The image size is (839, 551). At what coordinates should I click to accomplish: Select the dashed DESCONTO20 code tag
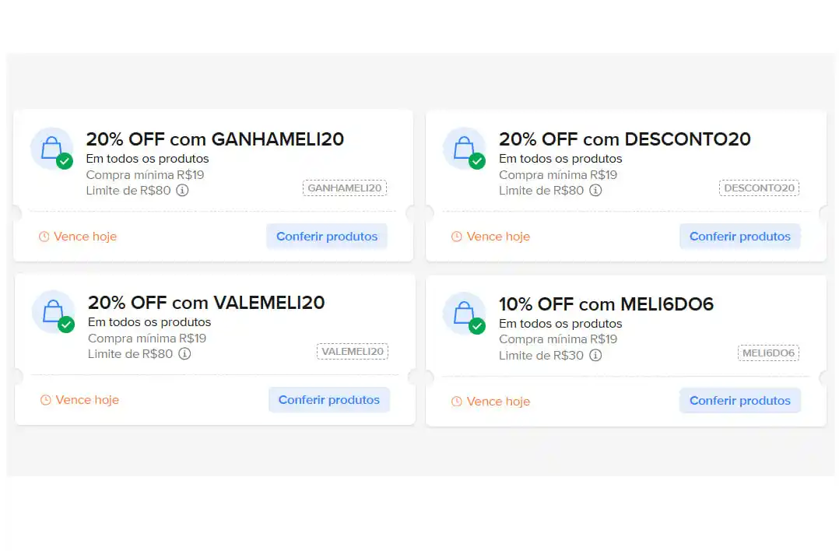click(x=760, y=188)
